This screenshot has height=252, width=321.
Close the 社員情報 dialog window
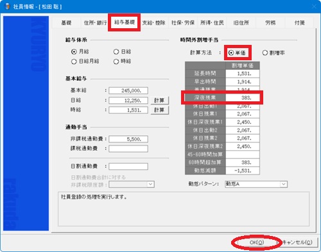(x=314, y=6)
